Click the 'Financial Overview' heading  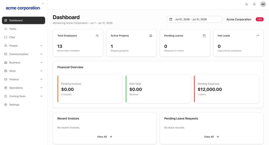pos(70,67)
